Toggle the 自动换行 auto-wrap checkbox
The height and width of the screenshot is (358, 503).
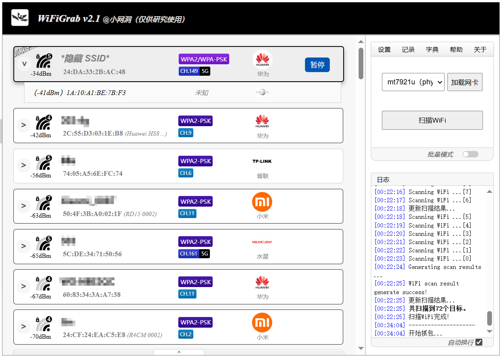479,342
